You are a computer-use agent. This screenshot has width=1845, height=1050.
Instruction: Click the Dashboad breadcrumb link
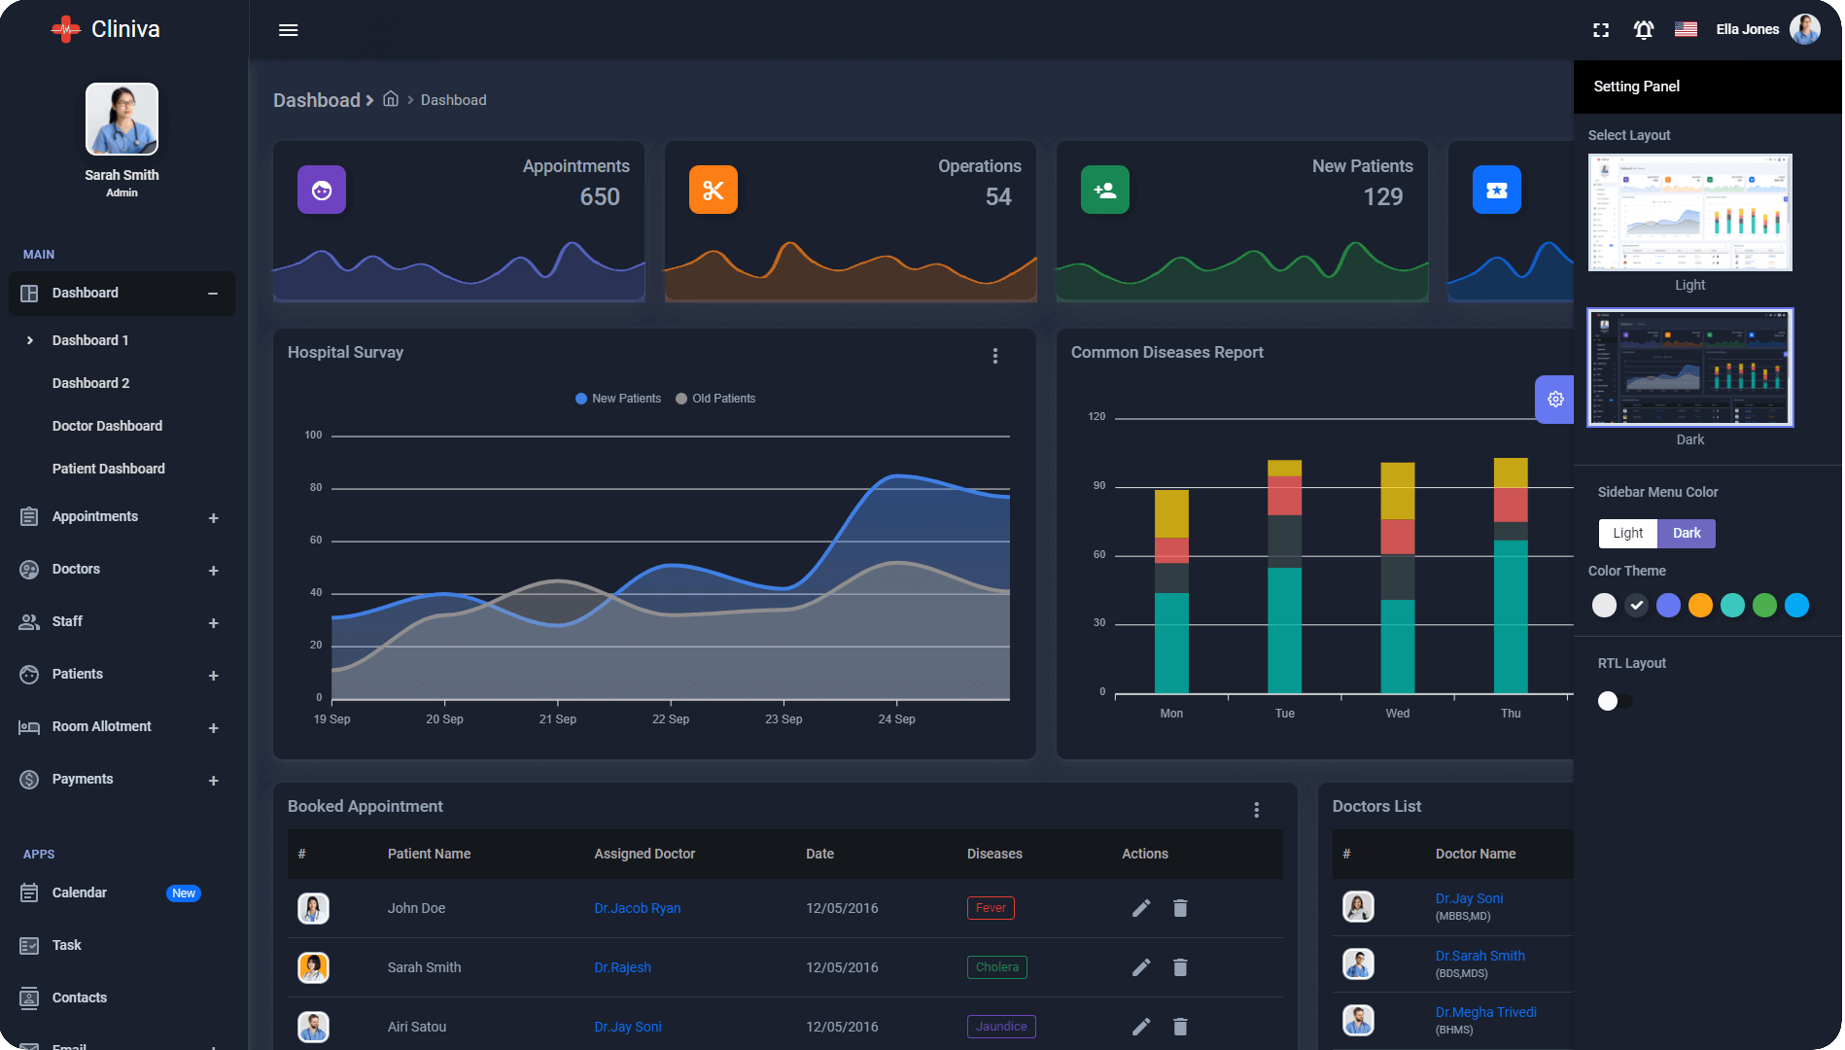tap(454, 100)
